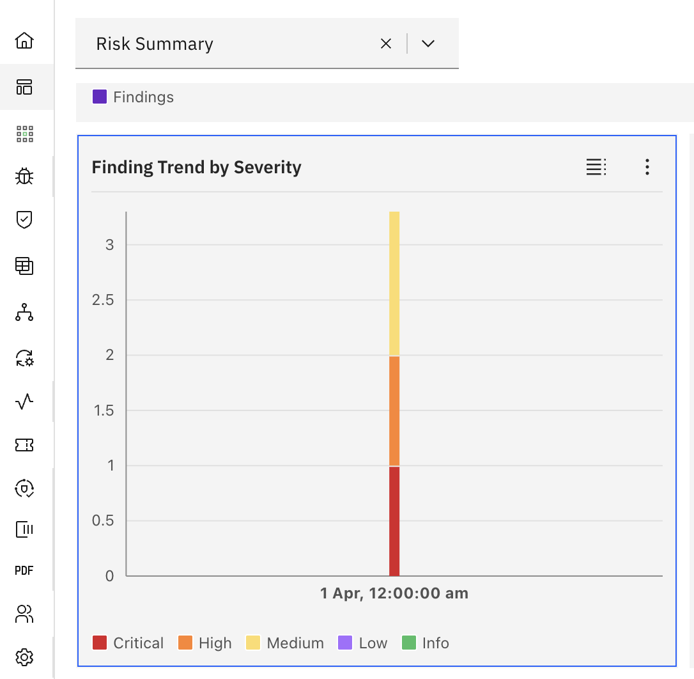Expand the Risk Summary dropdown chevron
The height and width of the screenshot is (679, 694).
(428, 43)
